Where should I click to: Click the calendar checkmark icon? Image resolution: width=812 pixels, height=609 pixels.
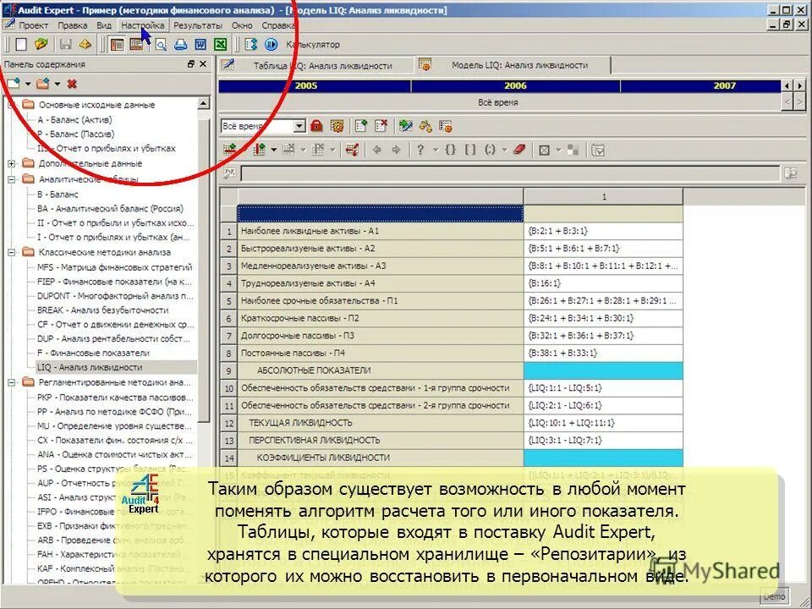[x=598, y=151]
